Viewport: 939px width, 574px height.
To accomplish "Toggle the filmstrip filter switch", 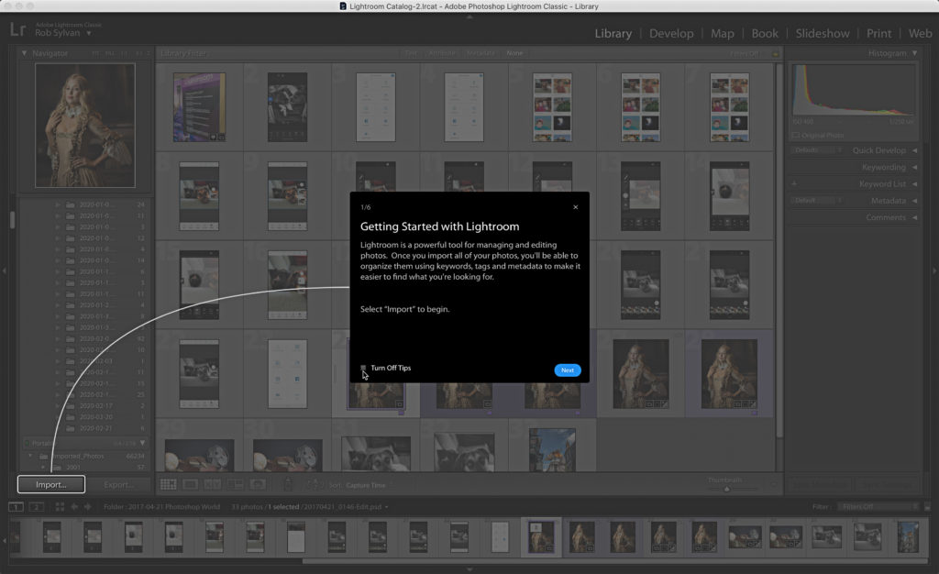I will tap(927, 507).
